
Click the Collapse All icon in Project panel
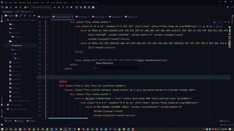click(x=25, y=16)
